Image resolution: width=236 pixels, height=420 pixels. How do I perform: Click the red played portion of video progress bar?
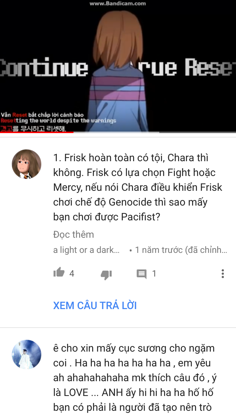tap(37, 132)
